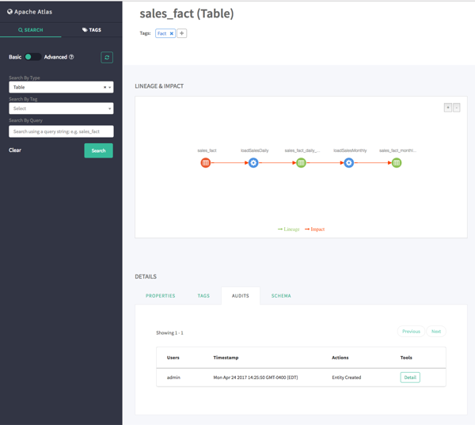The width and height of the screenshot is (475, 425).
Task: Select the red sales_fact table node
Action: [206, 163]
